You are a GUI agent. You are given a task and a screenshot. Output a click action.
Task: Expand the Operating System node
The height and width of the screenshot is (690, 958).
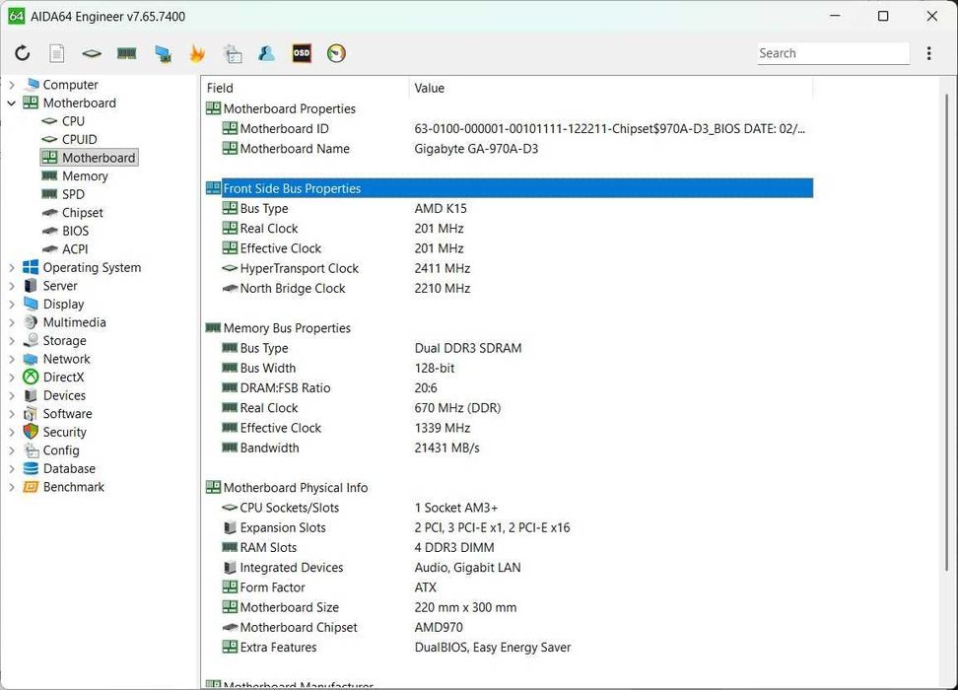click(12, 268)
